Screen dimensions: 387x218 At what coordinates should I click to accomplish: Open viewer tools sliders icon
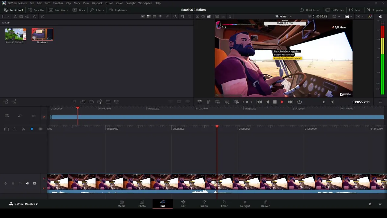[x=200, y=102]
